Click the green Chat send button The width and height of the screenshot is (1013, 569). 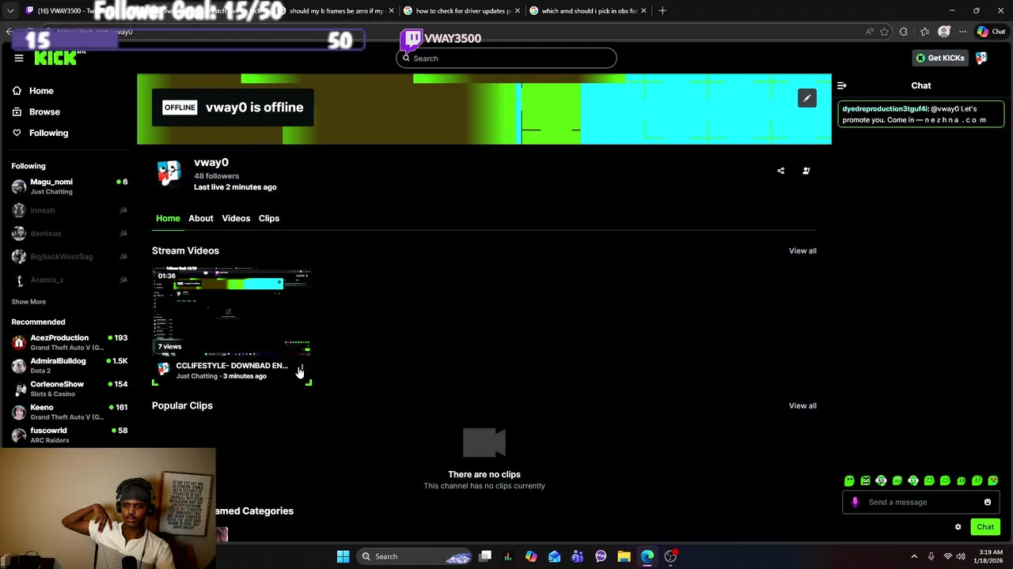point(985,527)
